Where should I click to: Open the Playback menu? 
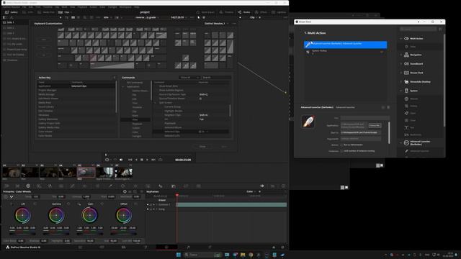coord(82,6)
